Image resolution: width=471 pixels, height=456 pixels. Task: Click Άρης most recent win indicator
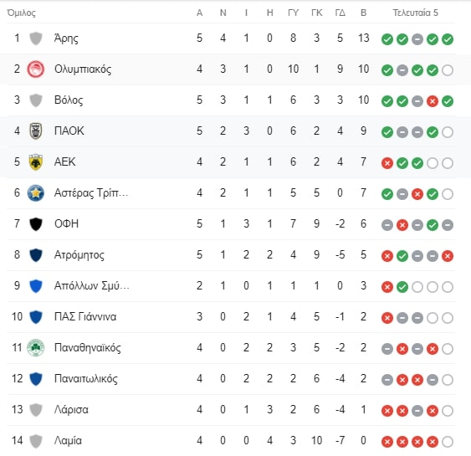click(x=448, y=39)
